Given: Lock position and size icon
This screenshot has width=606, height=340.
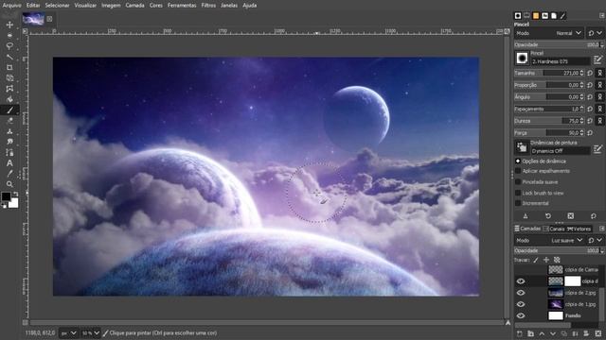Looking at the screenshot, I should point(546,261).
